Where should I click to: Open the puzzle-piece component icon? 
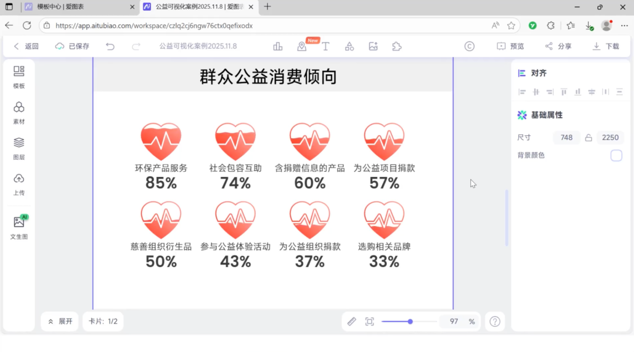[x=397, y=46]
